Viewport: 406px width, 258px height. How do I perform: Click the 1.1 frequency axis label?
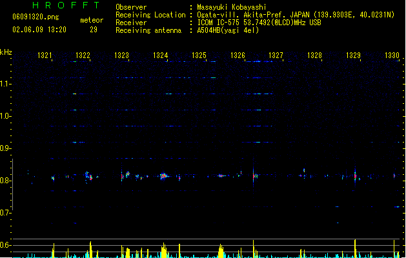point(5,84)
